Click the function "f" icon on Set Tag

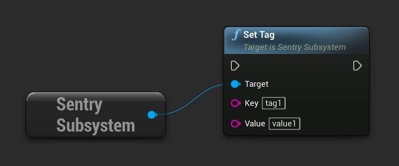pos(236,35)
